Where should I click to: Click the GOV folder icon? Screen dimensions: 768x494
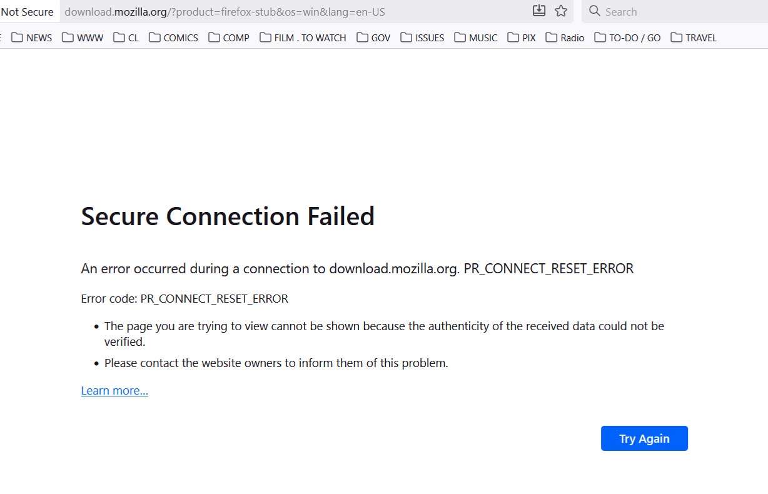click(362, 38)
